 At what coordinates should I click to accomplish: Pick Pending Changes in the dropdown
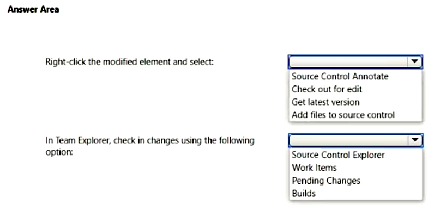pos(326,181)
